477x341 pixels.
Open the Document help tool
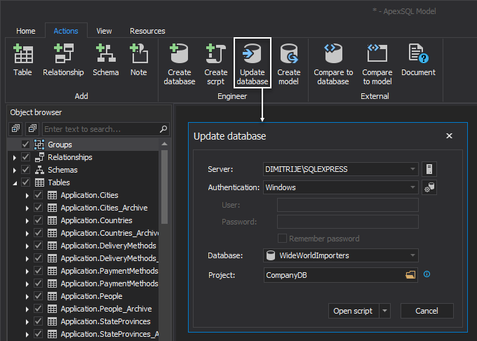(418, 60)
